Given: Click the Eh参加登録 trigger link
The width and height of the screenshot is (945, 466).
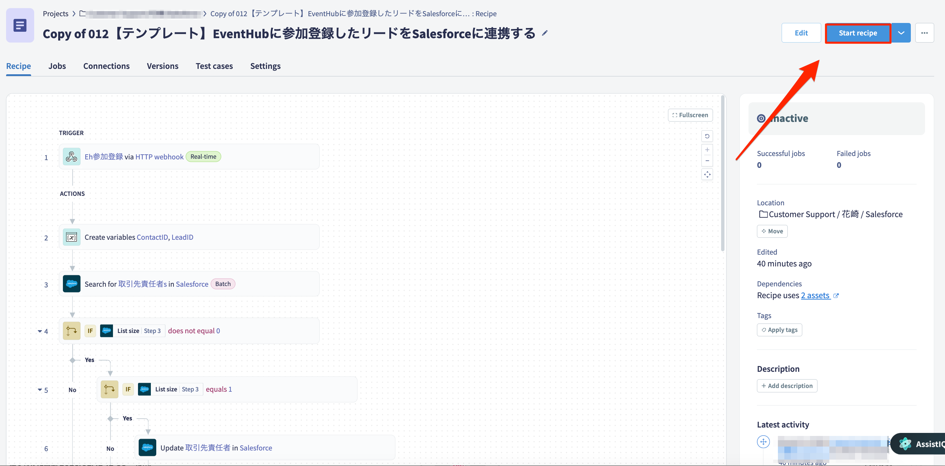Looking at the screenshot, I should coord(104,157).
